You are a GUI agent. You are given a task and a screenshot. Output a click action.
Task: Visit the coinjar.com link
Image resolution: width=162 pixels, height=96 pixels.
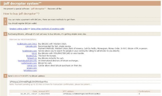pos(32,66)
